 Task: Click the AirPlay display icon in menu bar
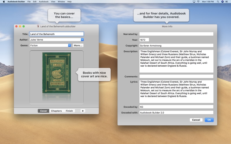click(194, 2)
